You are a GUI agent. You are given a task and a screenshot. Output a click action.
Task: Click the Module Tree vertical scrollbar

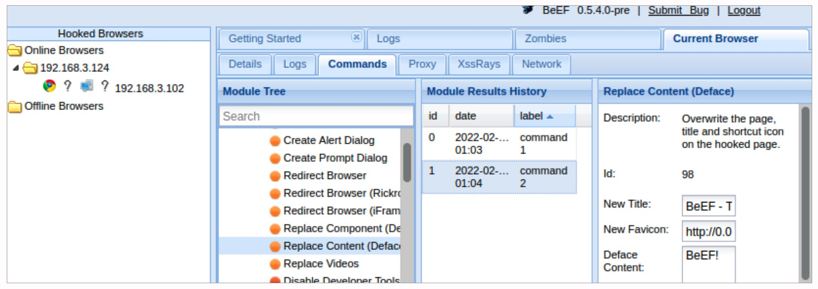pos(407,163)
